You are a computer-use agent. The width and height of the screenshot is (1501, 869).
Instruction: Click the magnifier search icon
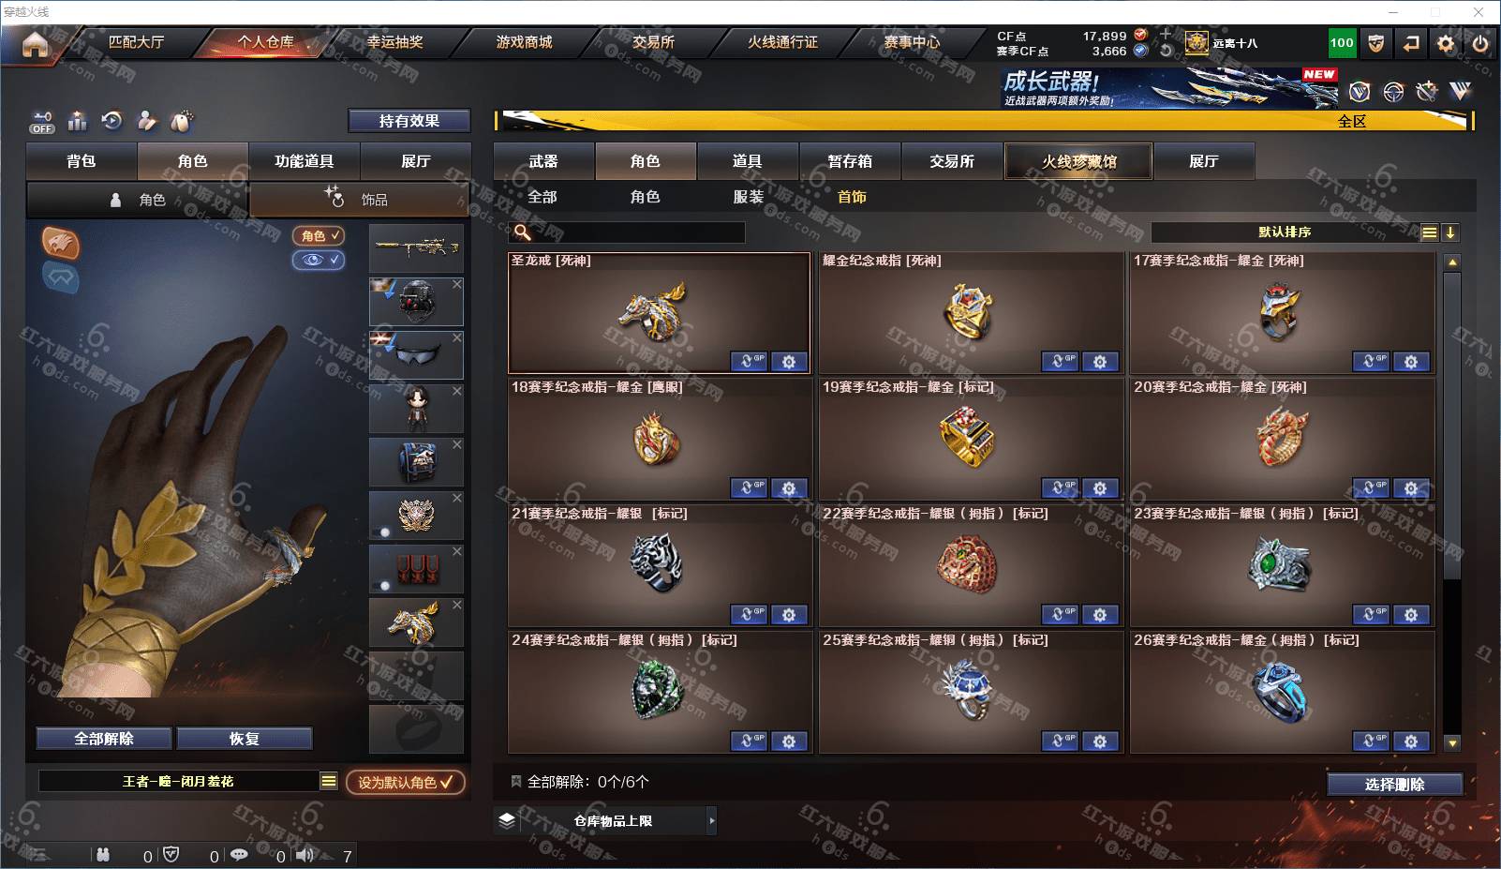pos(523,232)
